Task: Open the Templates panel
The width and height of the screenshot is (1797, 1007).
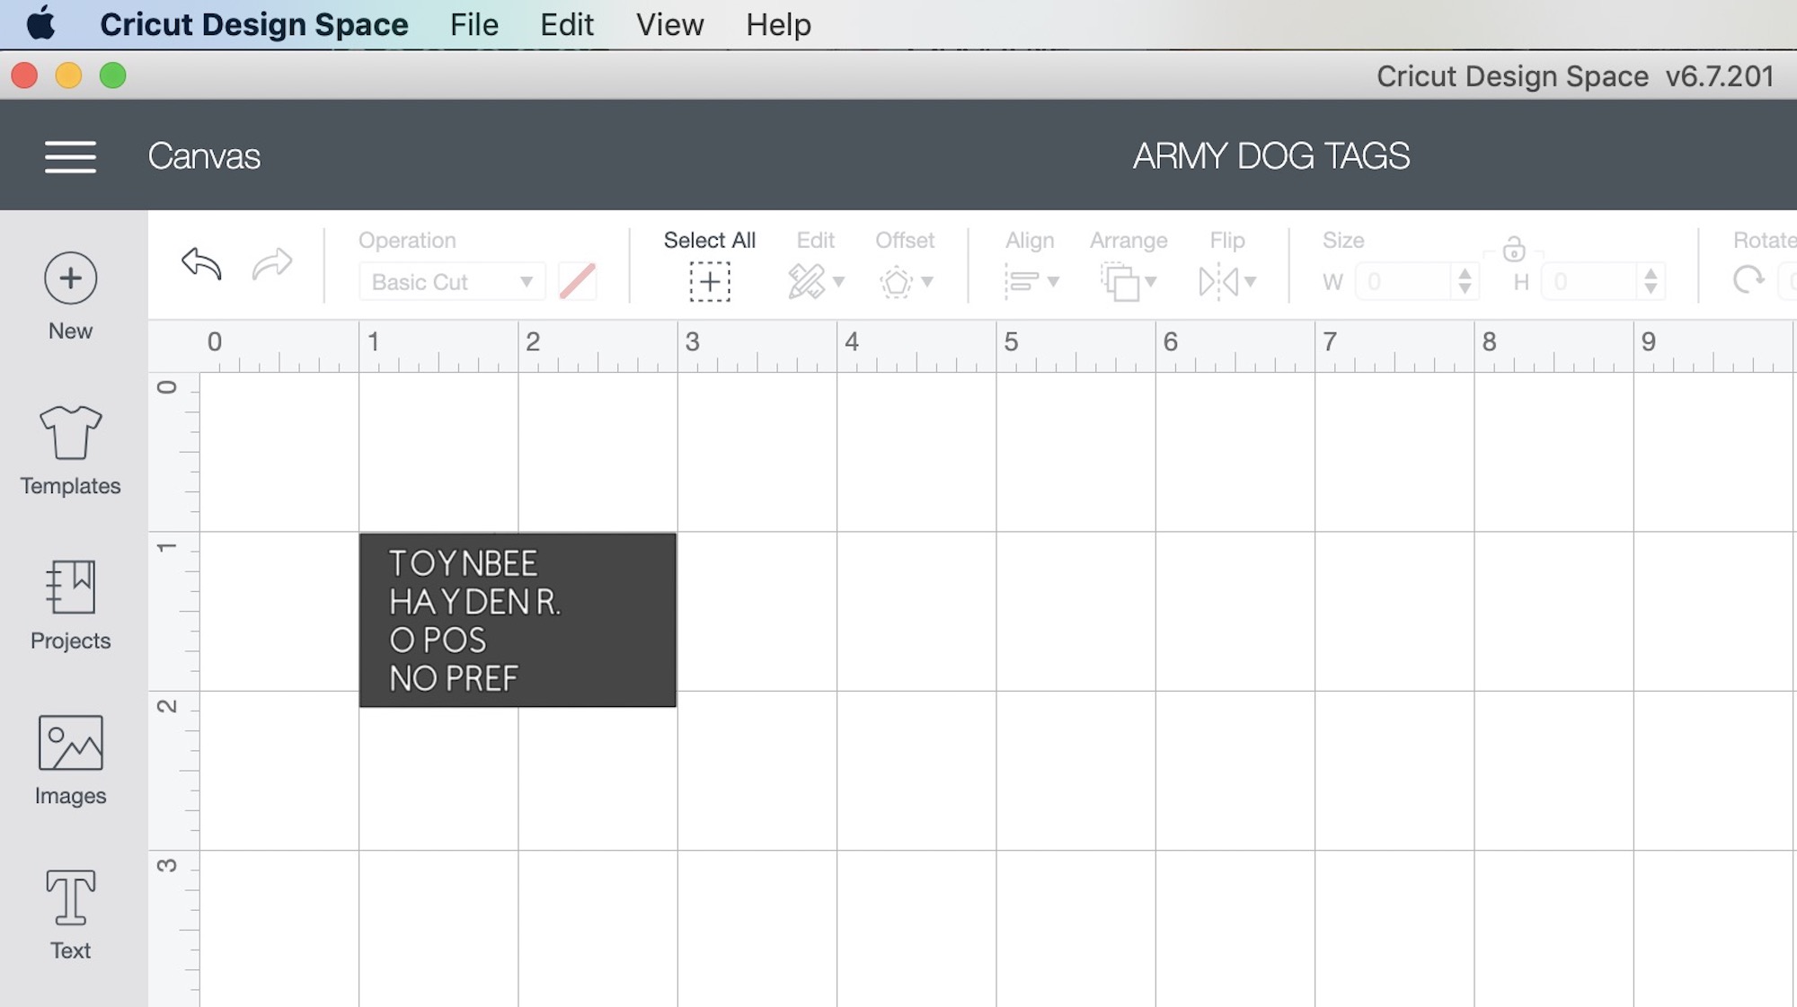Action: [70, 451]
